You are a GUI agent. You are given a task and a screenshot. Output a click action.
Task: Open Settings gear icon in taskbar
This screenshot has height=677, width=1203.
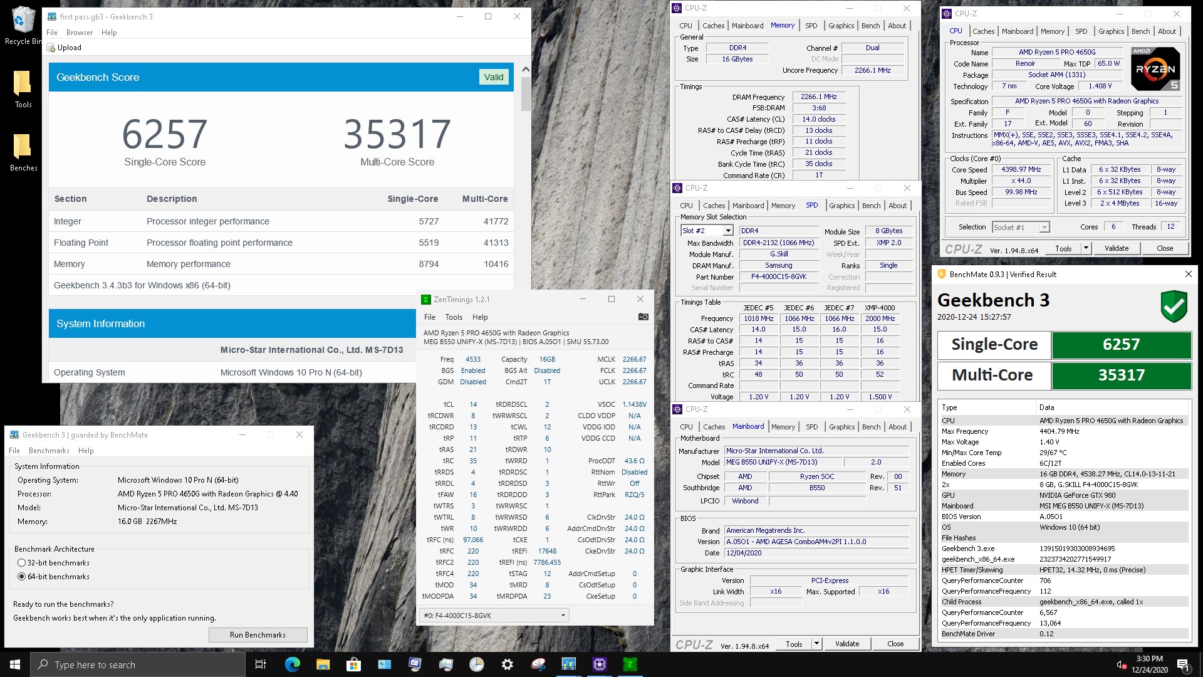click(x=508, y=664)
